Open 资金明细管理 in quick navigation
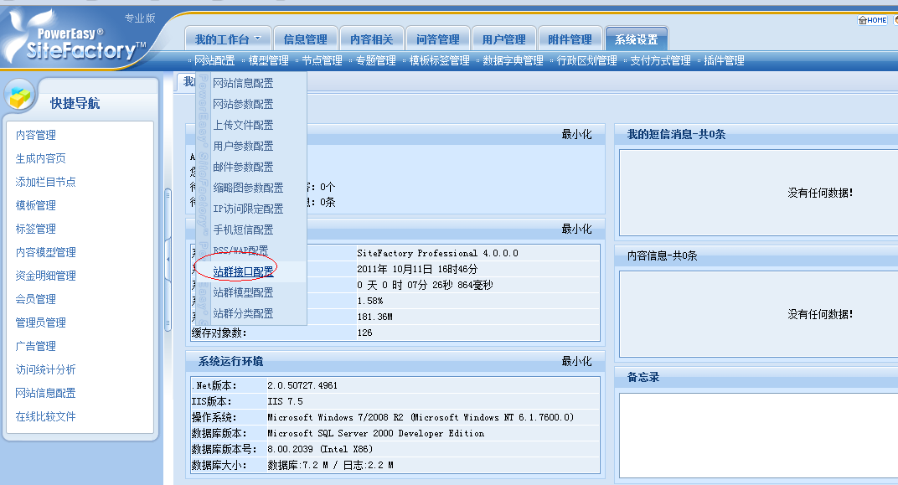 pyautogui.click(x=46, y=276)
